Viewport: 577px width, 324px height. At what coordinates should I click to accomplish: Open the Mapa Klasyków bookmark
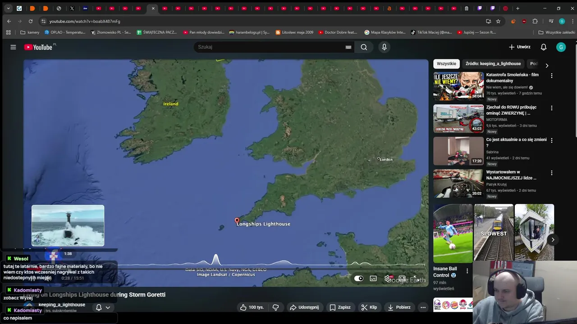[x=385, y=32]
